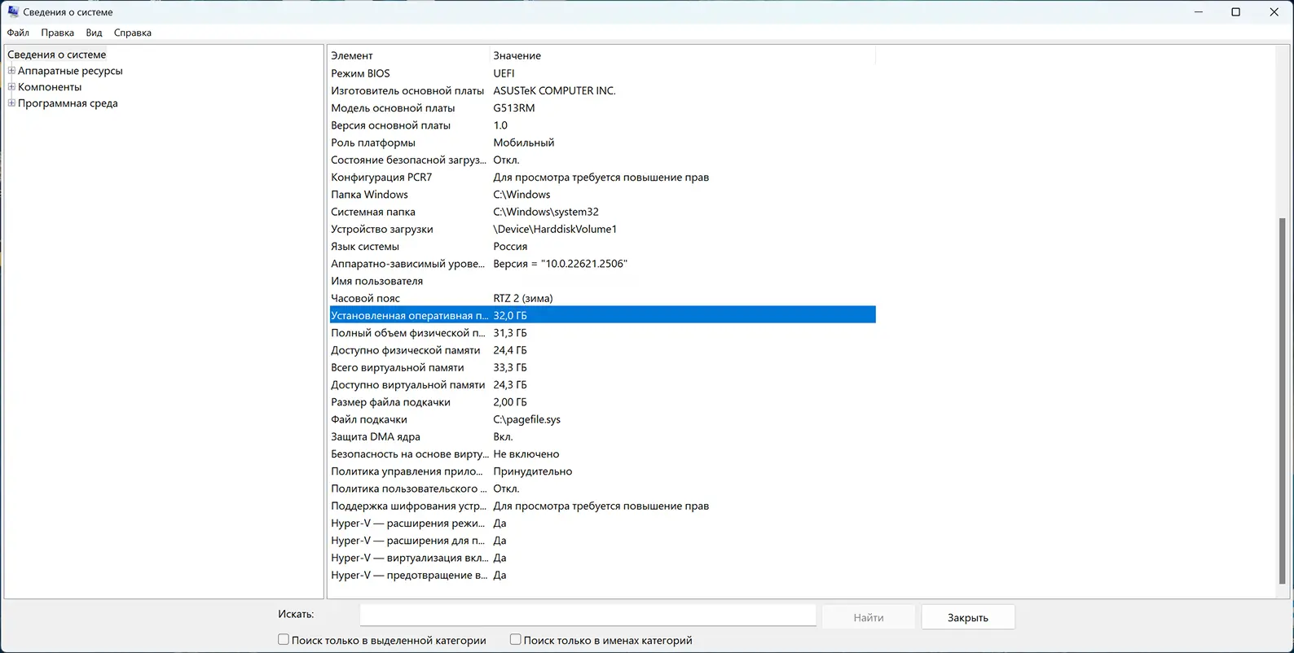Open the Файл menu
1294x653 pixels.
click(18, 33)
